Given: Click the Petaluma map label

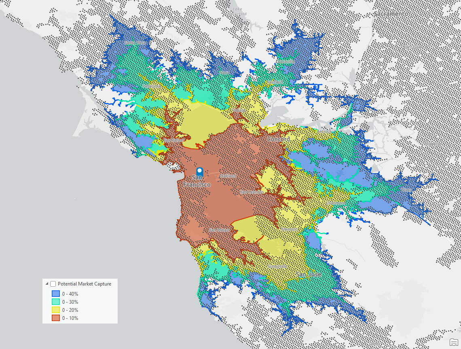Looking at the screenshot, I should click(151, 86).
